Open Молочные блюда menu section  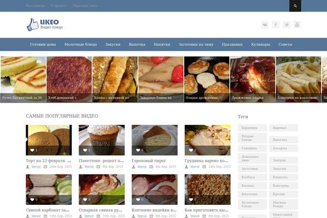(x=81, y=45)
